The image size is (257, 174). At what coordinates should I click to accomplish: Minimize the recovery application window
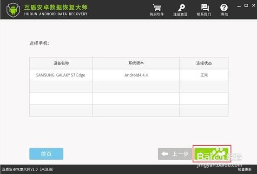[x=239, y=6]
